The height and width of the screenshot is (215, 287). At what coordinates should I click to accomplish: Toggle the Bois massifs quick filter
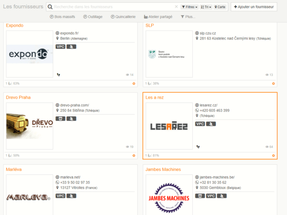62,17
